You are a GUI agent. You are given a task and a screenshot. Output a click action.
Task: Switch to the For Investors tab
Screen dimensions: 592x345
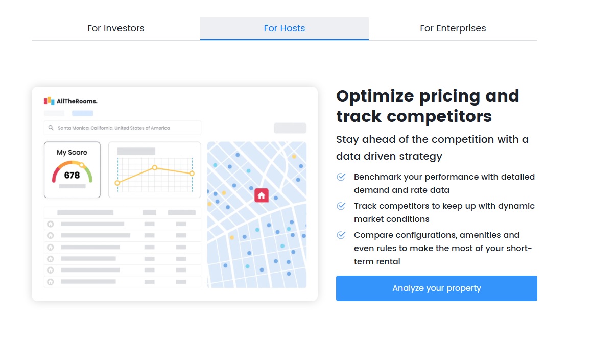click(115, 28)
